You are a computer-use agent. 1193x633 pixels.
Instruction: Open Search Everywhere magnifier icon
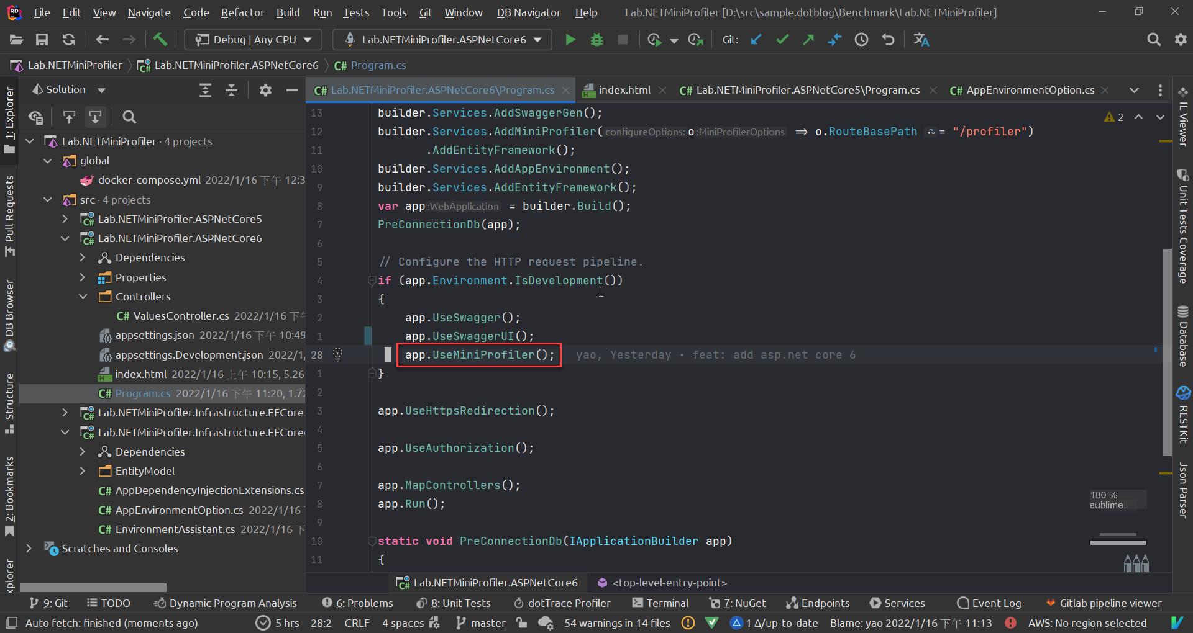coord(1154,40)
